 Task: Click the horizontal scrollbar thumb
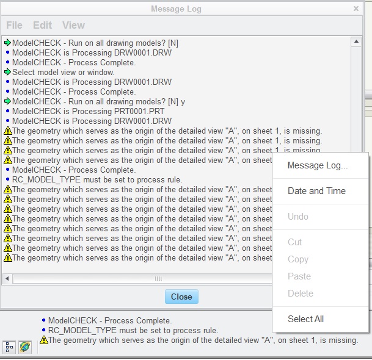click(142, 279)
